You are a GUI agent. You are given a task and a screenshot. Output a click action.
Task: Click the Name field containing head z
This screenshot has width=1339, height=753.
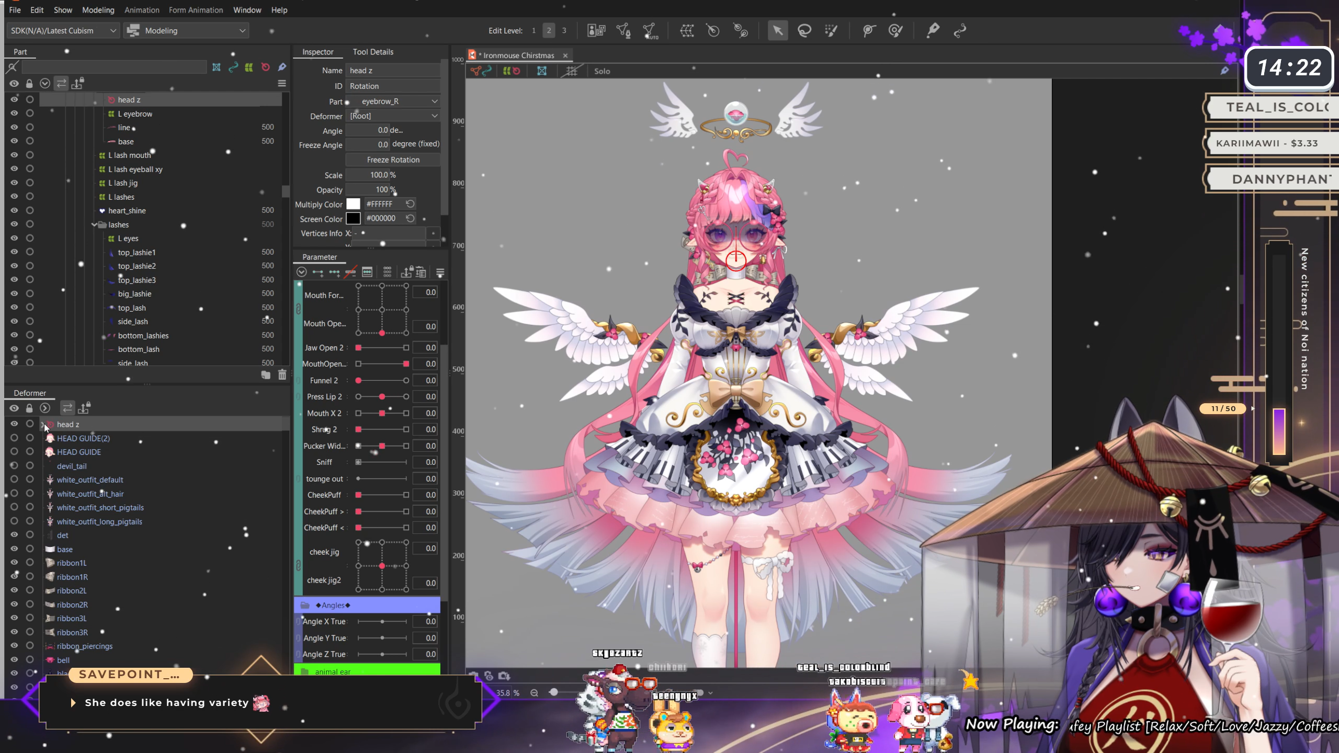[392, 70]
